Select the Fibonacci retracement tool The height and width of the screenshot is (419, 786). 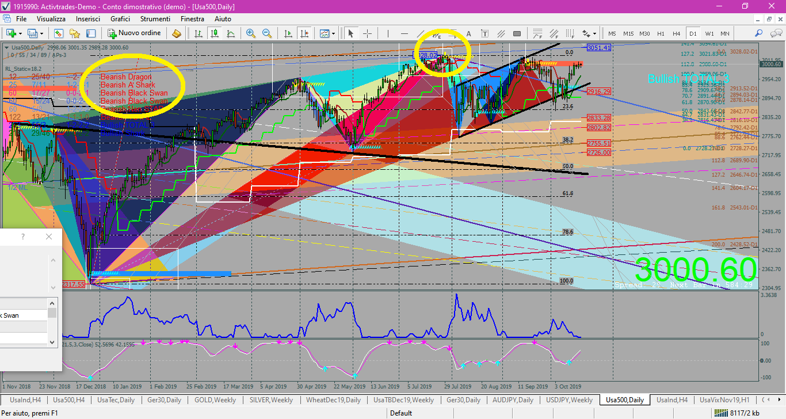click(537, 33)
